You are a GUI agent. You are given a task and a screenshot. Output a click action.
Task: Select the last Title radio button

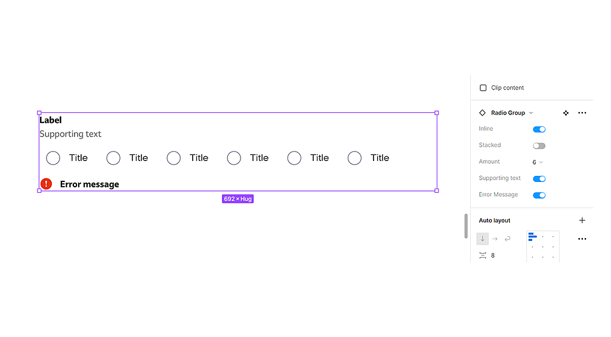coord(354,158)
